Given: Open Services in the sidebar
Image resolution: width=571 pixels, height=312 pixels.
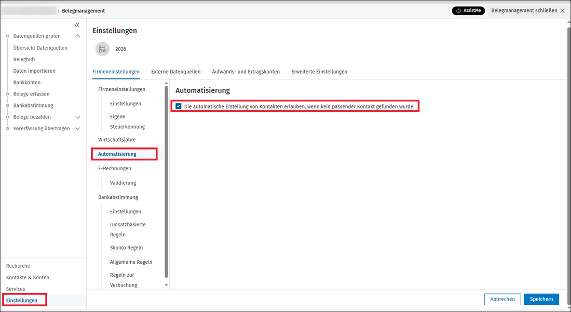Looking at the screenshot, I should (16, 289).
